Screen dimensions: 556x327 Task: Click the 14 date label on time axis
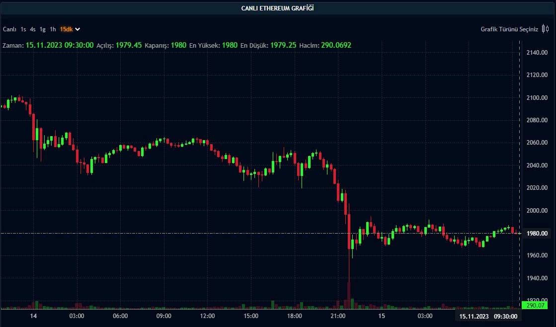coord(33,316)
